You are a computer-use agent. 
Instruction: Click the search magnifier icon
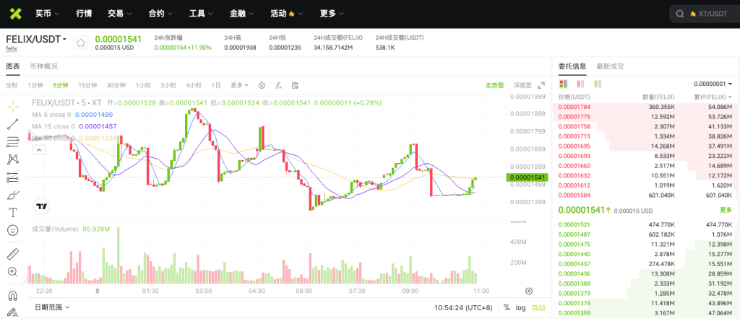680,14
